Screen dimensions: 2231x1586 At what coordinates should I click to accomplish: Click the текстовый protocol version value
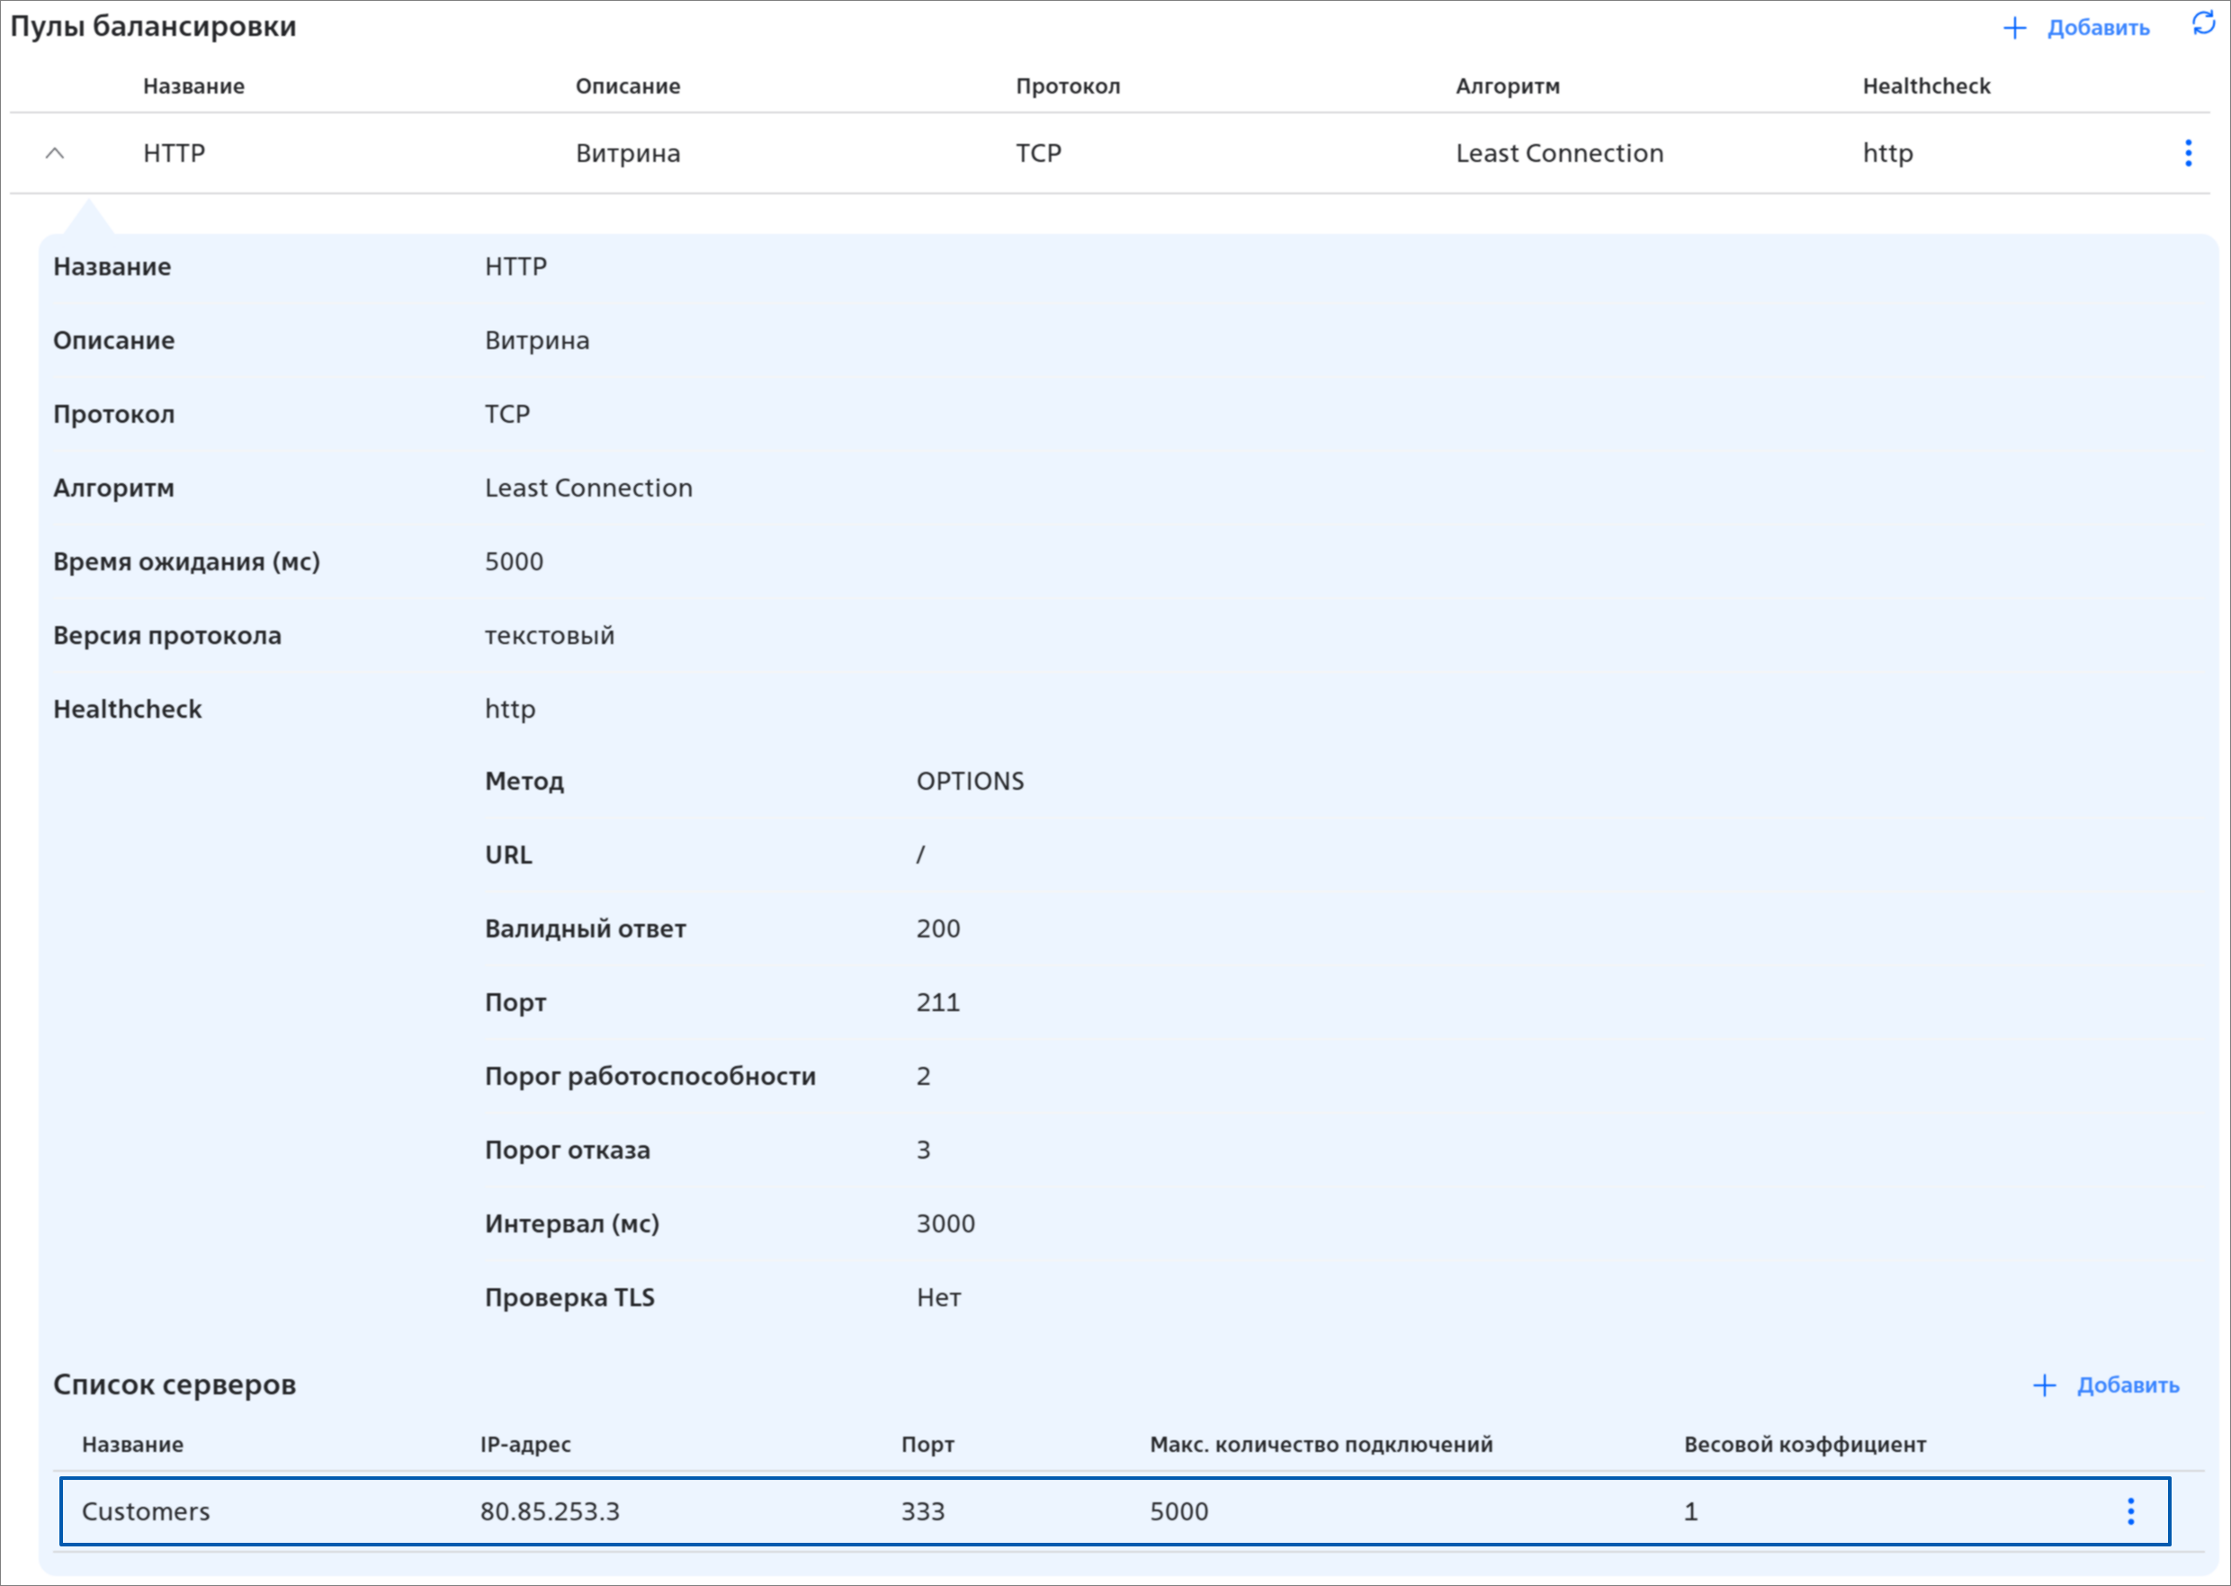550,635
